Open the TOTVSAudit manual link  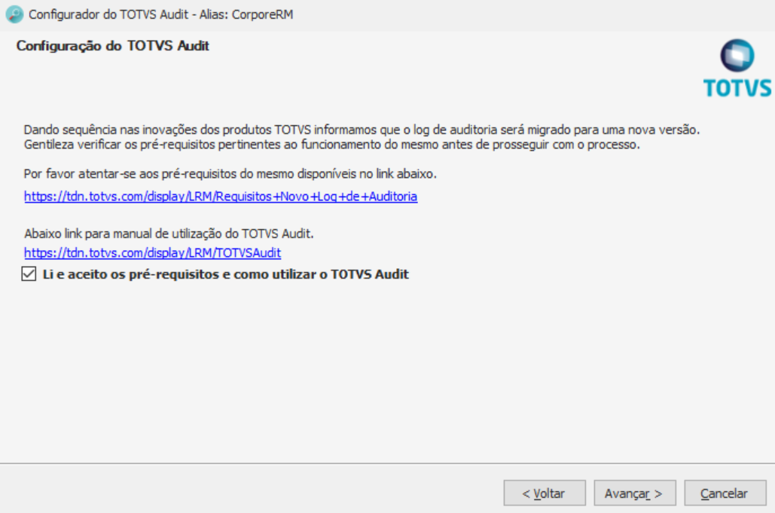152,253
